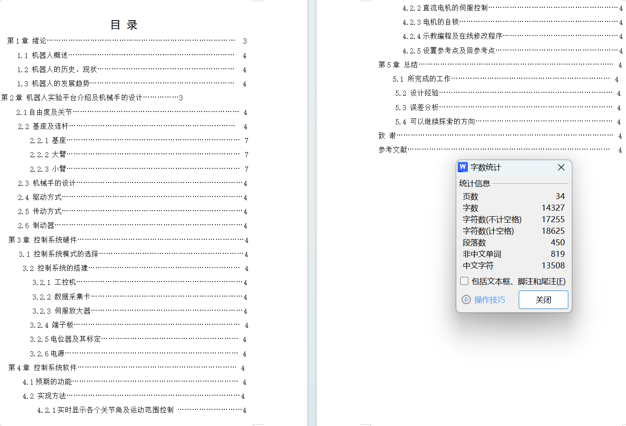
Task: Click the 目录 heading on the left page
Action: 124,25
